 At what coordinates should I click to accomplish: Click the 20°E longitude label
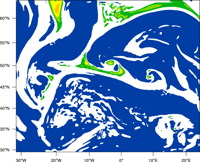pos(186,160)
